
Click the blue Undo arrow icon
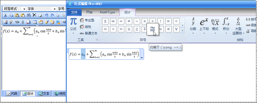pyautogui.click(x=47, y=15)
